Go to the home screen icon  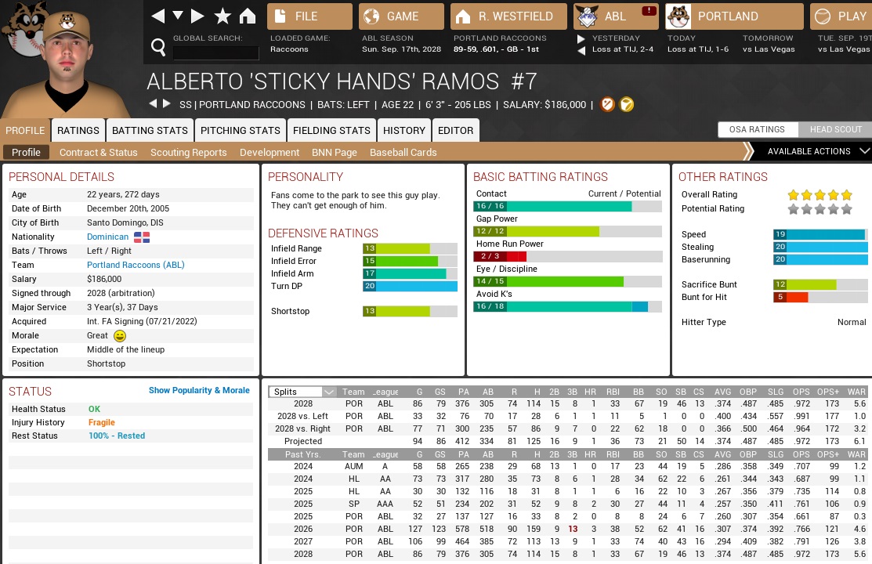(x=248, y=16)
